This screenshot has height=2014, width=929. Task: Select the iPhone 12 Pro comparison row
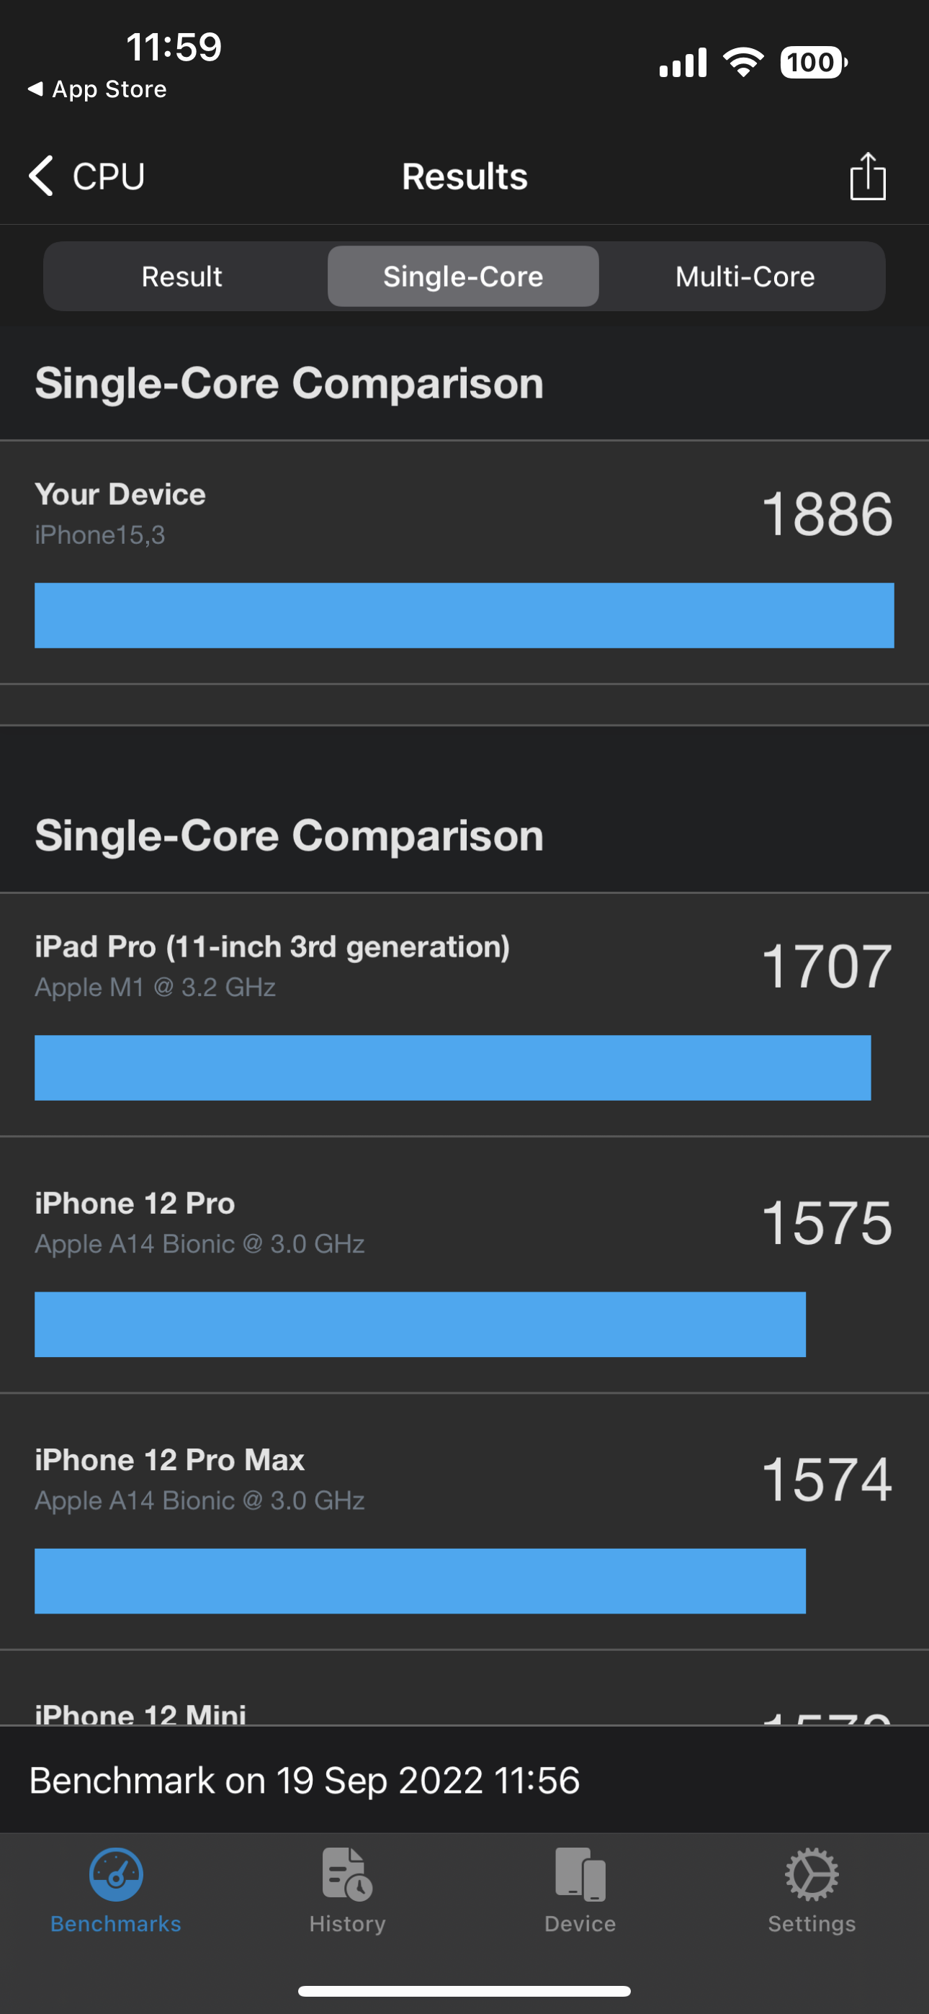(x=464, y=1265)
